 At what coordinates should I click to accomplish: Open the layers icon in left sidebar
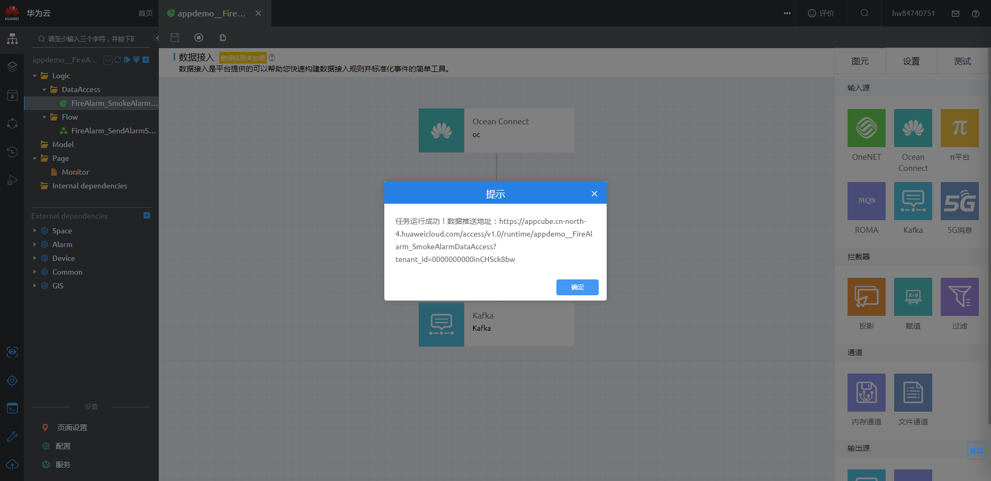point(12,67)
